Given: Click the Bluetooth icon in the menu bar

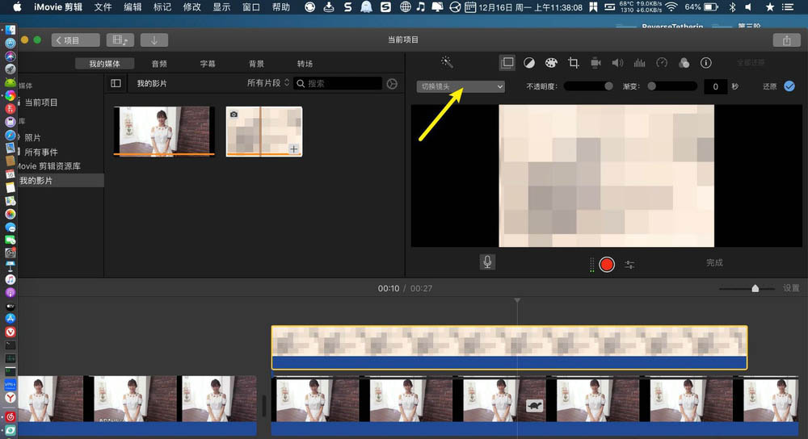Looking at the screenshot, I should (x=732, y=7).
